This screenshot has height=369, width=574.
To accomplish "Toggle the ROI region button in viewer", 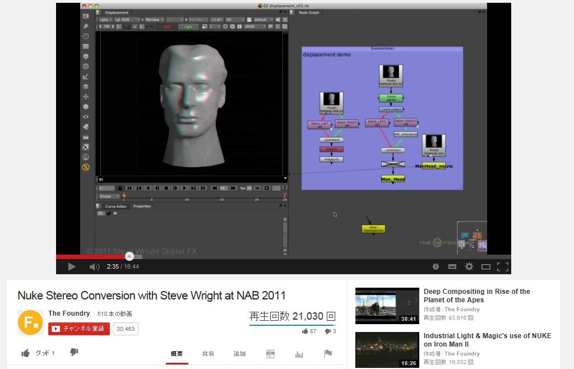I will click(x=225, y=26).
